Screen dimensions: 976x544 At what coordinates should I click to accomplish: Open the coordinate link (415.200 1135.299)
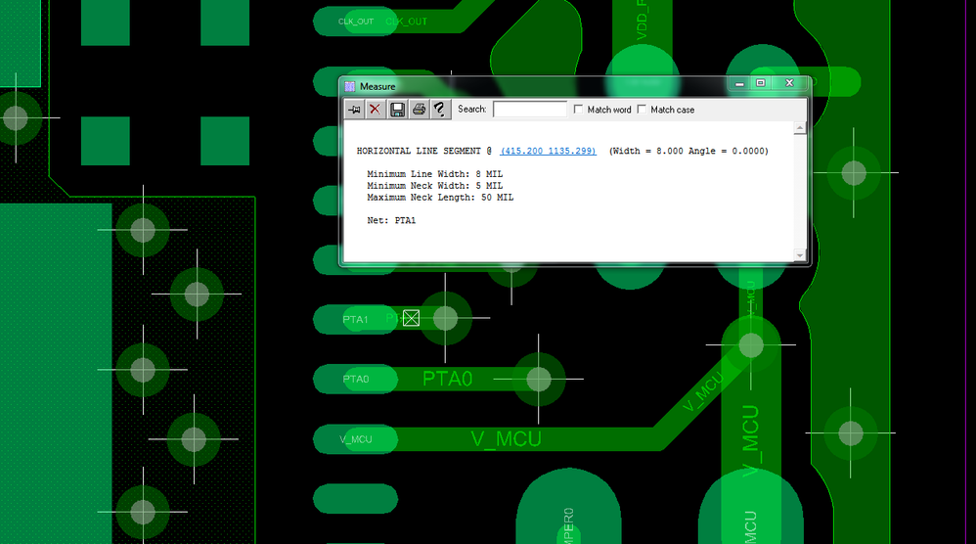pyautogui.click(x=548, y=151)
